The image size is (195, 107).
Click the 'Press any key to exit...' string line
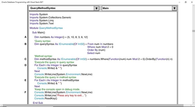(60, 96)
